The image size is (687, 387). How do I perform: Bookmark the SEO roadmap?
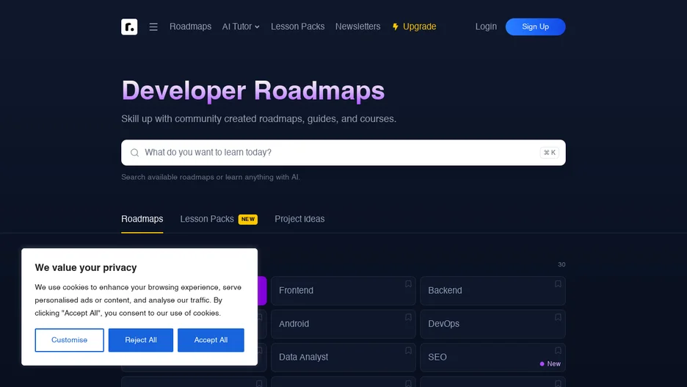coord(558,350)
